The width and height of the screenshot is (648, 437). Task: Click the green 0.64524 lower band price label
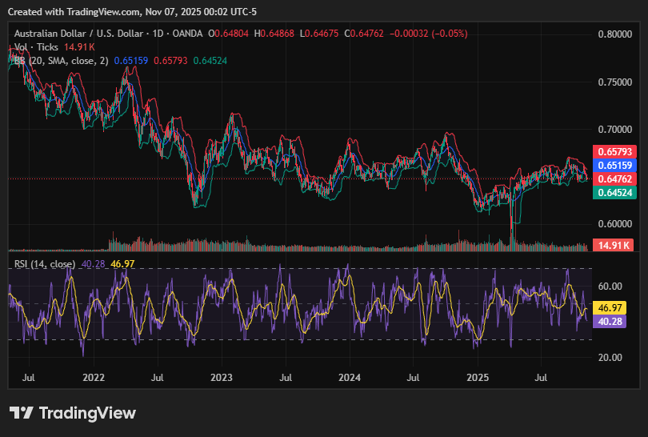(x=613, y=193)
